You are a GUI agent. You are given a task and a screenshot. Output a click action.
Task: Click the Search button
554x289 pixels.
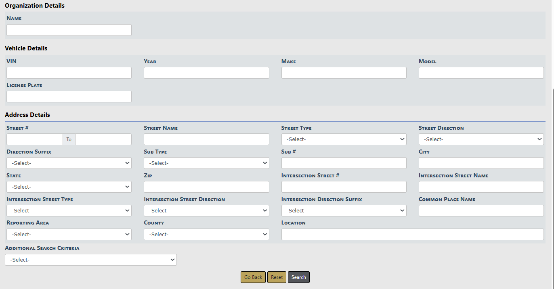298,277
